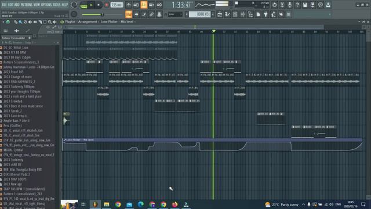Open the Playlist view icon
The width and height of the screenshot is (371, 209).
(220, 15)
